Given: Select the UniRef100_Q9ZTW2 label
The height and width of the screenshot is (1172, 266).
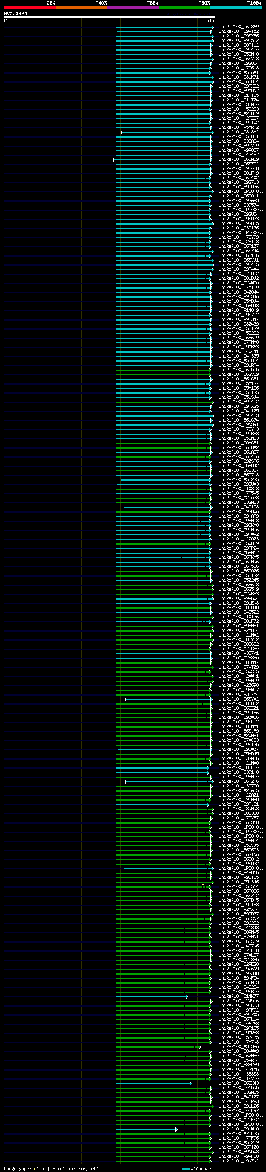Looking at the screenshot, I should (x=238, y=123).
